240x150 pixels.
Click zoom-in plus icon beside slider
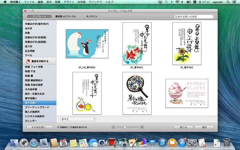[142, 127]
